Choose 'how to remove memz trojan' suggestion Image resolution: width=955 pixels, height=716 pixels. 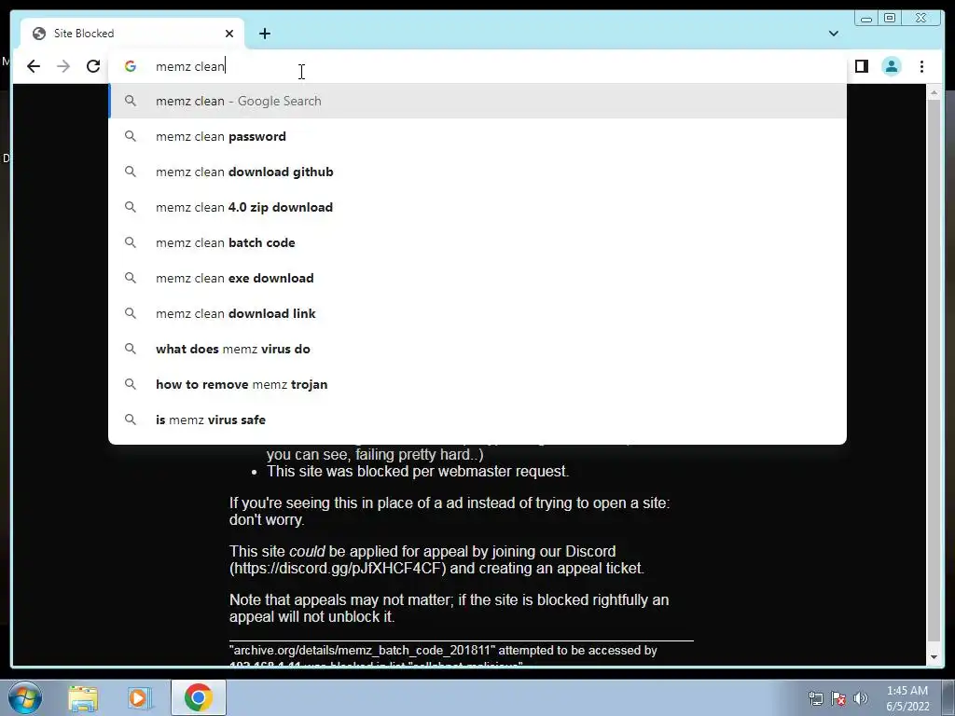(x=477, y=384)
